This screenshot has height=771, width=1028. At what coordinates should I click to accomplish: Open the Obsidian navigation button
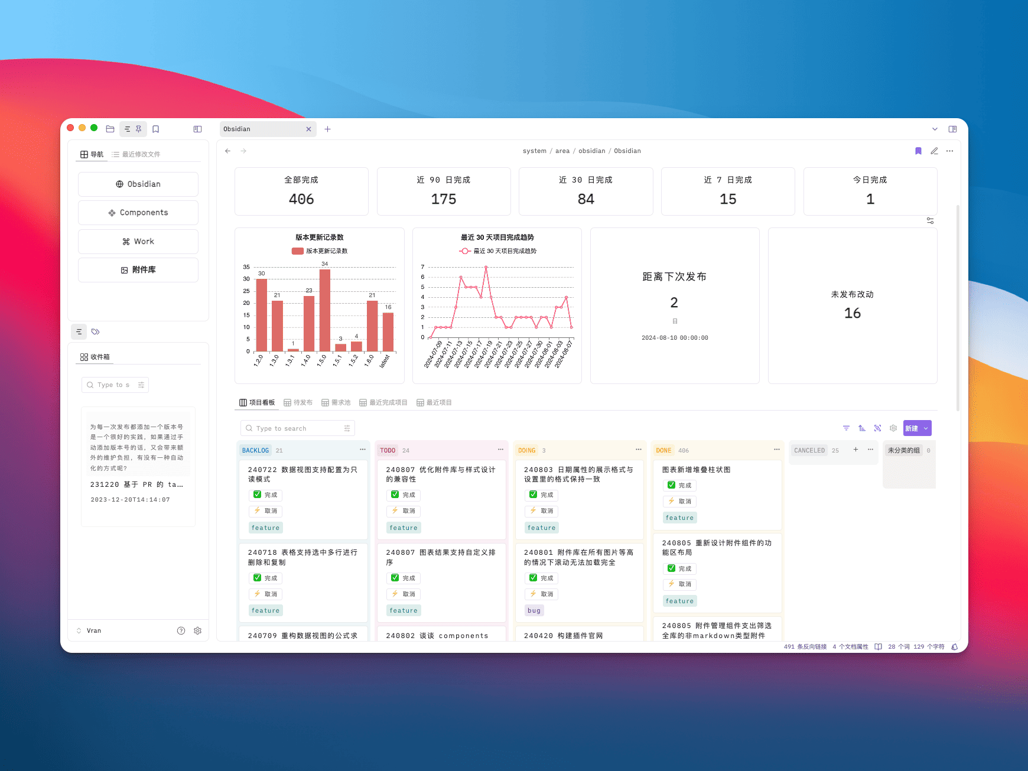click(138, 184)
